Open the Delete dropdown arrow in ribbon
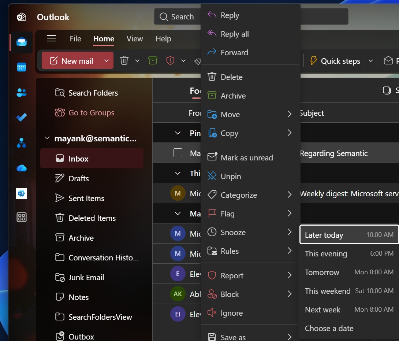Image resolution: width=399 pixels, height=341 pixels. coord(137,60)
